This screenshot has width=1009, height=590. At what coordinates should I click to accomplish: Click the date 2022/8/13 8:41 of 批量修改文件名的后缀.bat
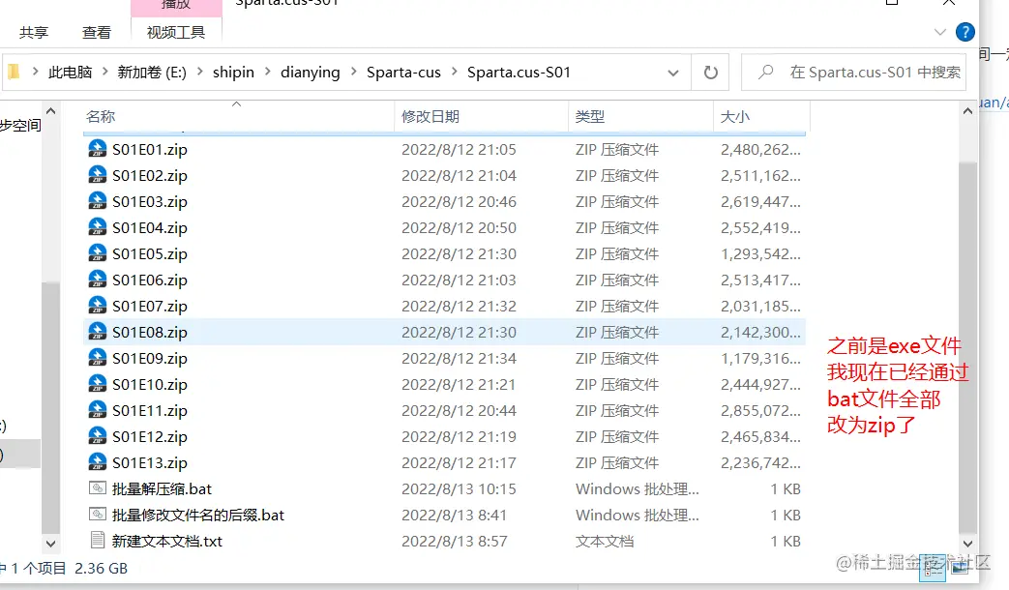pos(455,516)
